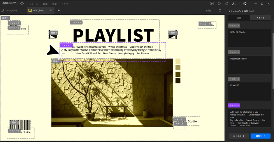Open the user account icon
Image resolution: width=274 pixels, height=142 pixels.
point(245,3)
